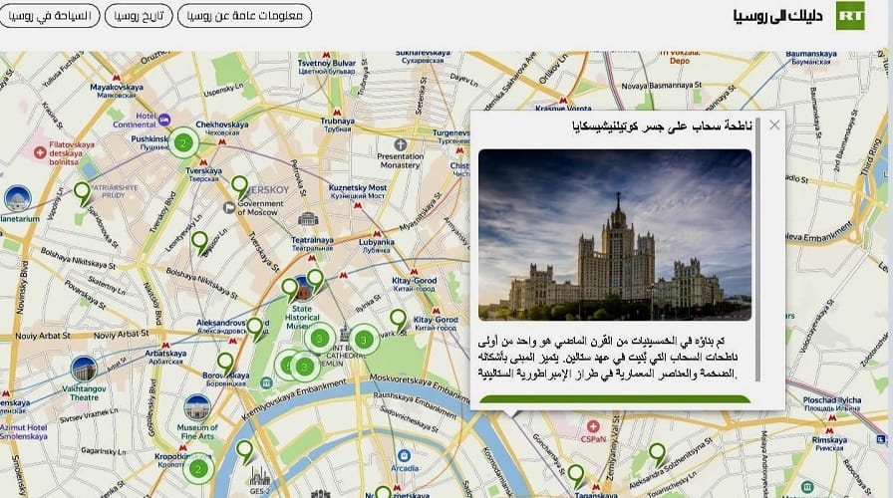Image resolution: width=893 pixels, height=498 pixels.
Task: Open the 'معلومات عامة عن روسيا' menu
Action: [245, 15]
